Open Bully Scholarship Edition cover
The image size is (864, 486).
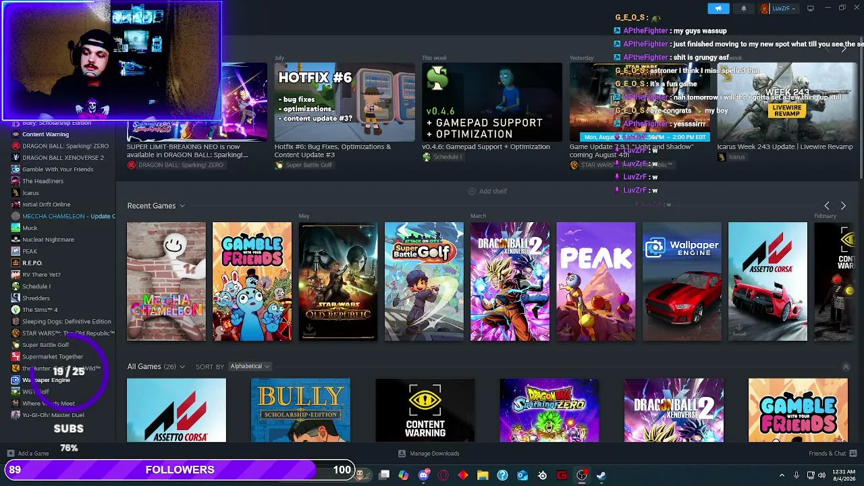tap(300, 410)
